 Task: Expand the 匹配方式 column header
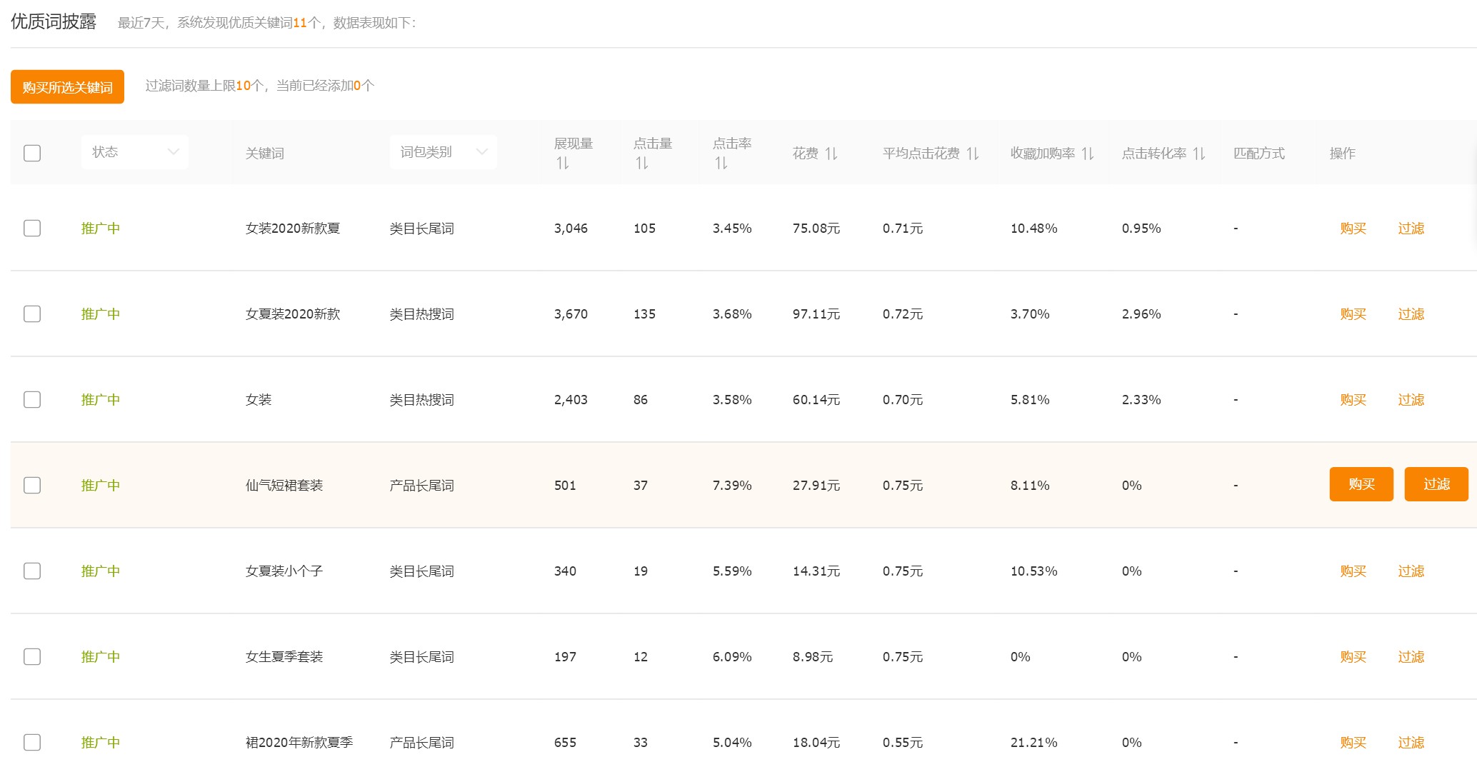[1259, 152]
